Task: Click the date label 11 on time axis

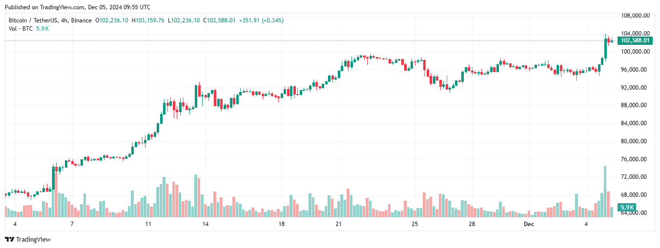Action: click(x=148, y=224)
